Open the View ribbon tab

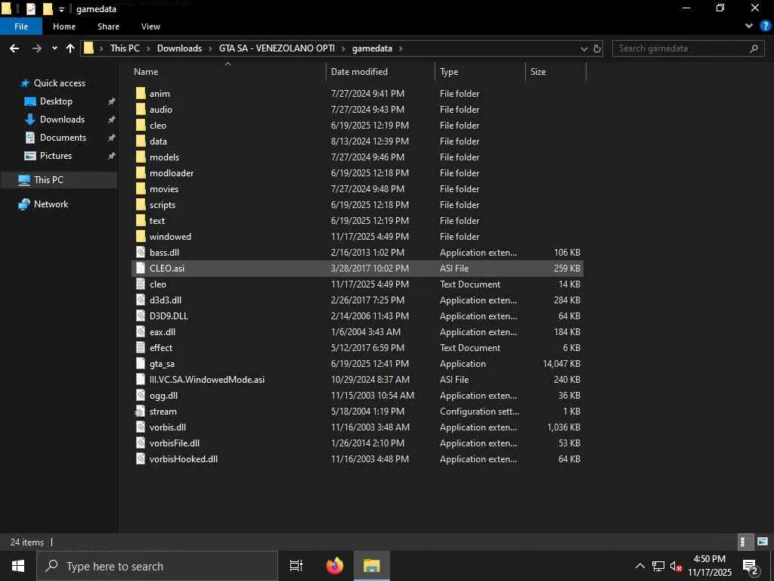coord(150,26)
